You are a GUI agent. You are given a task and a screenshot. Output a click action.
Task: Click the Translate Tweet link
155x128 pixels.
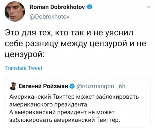click(24, 68)
